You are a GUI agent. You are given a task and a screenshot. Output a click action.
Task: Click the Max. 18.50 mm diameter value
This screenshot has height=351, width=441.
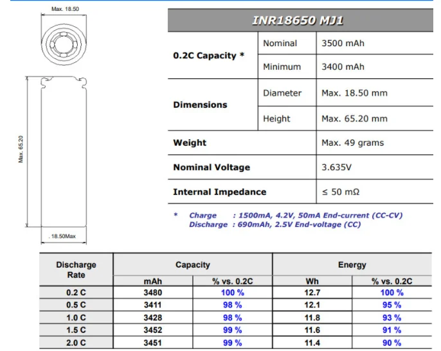click(x=354, y=93)
